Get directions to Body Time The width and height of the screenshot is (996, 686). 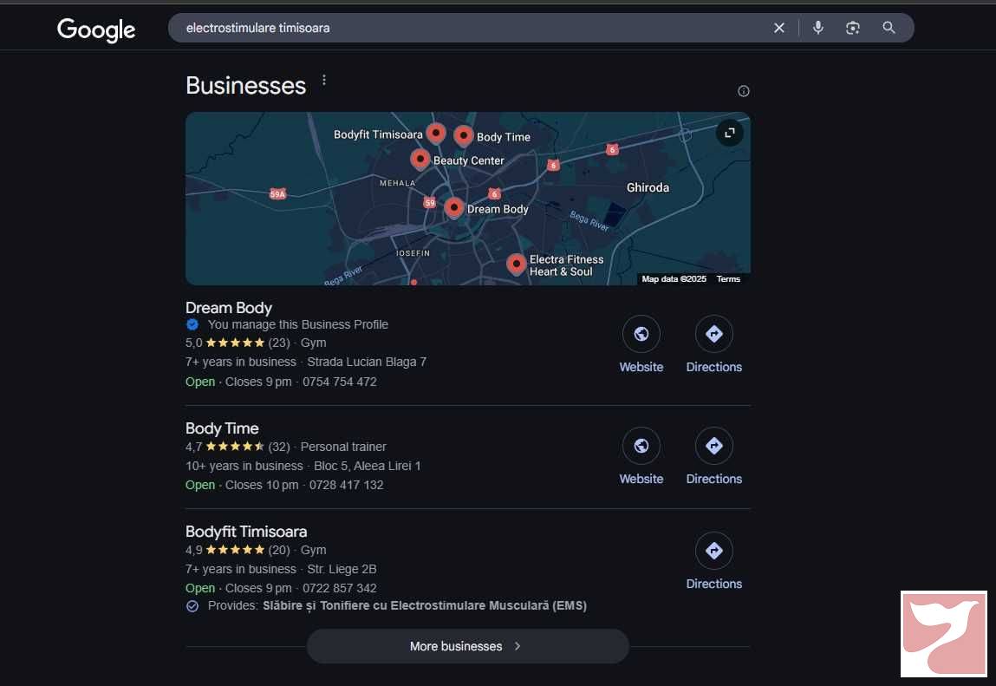[714, 446]
